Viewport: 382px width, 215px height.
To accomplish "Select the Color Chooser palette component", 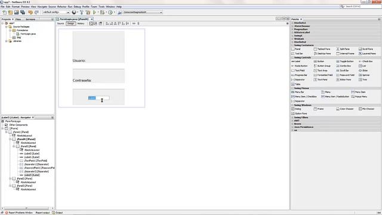I will click(x=345, y=109).
